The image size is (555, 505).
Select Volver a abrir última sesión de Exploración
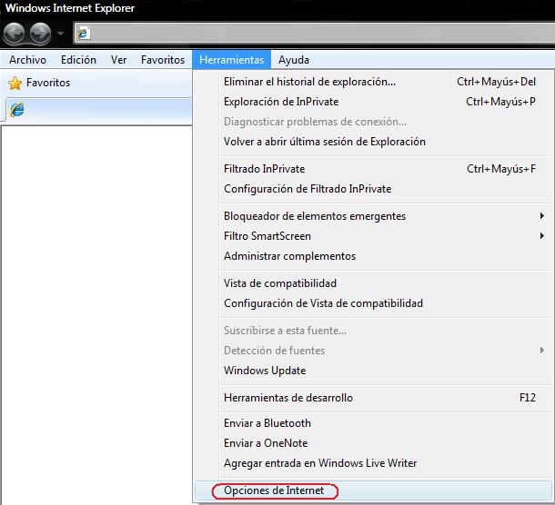(375, 142)
